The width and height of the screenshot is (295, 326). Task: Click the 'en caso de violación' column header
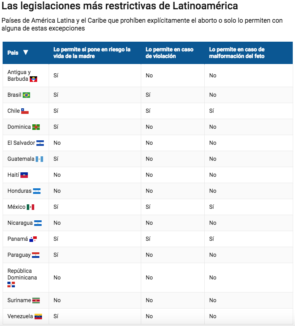(169, 53)
